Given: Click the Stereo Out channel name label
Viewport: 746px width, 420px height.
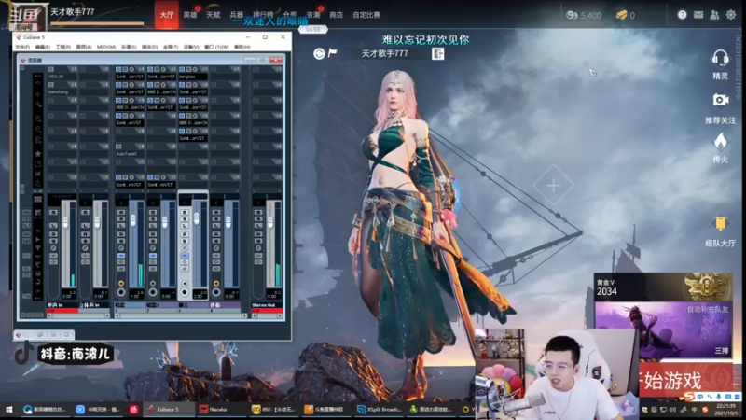Looking at the screenshot, I should click(267, 305).
